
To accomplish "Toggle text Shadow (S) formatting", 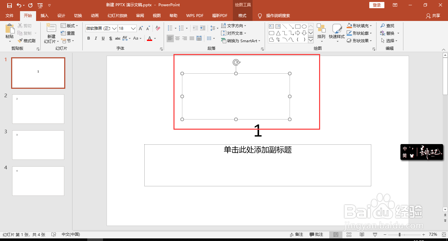I will pos(111,39).
